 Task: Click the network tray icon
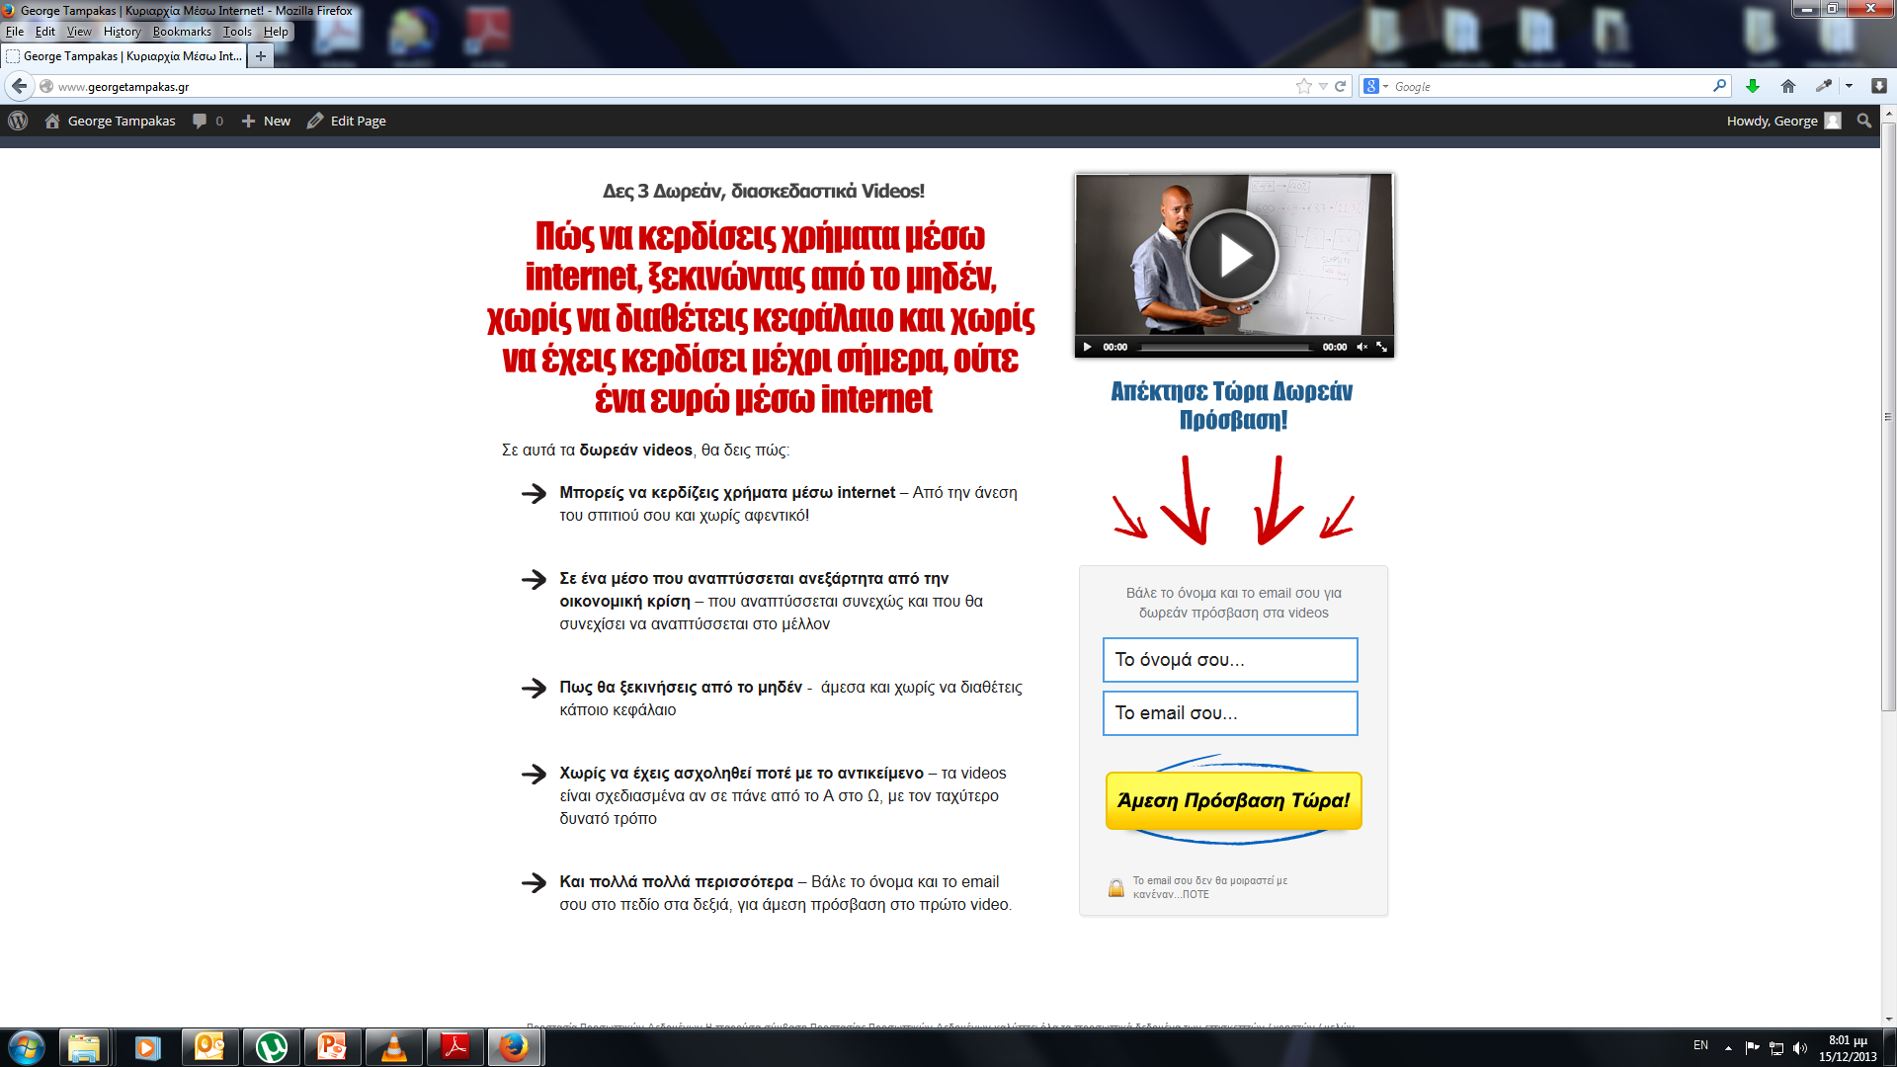1775,1047
